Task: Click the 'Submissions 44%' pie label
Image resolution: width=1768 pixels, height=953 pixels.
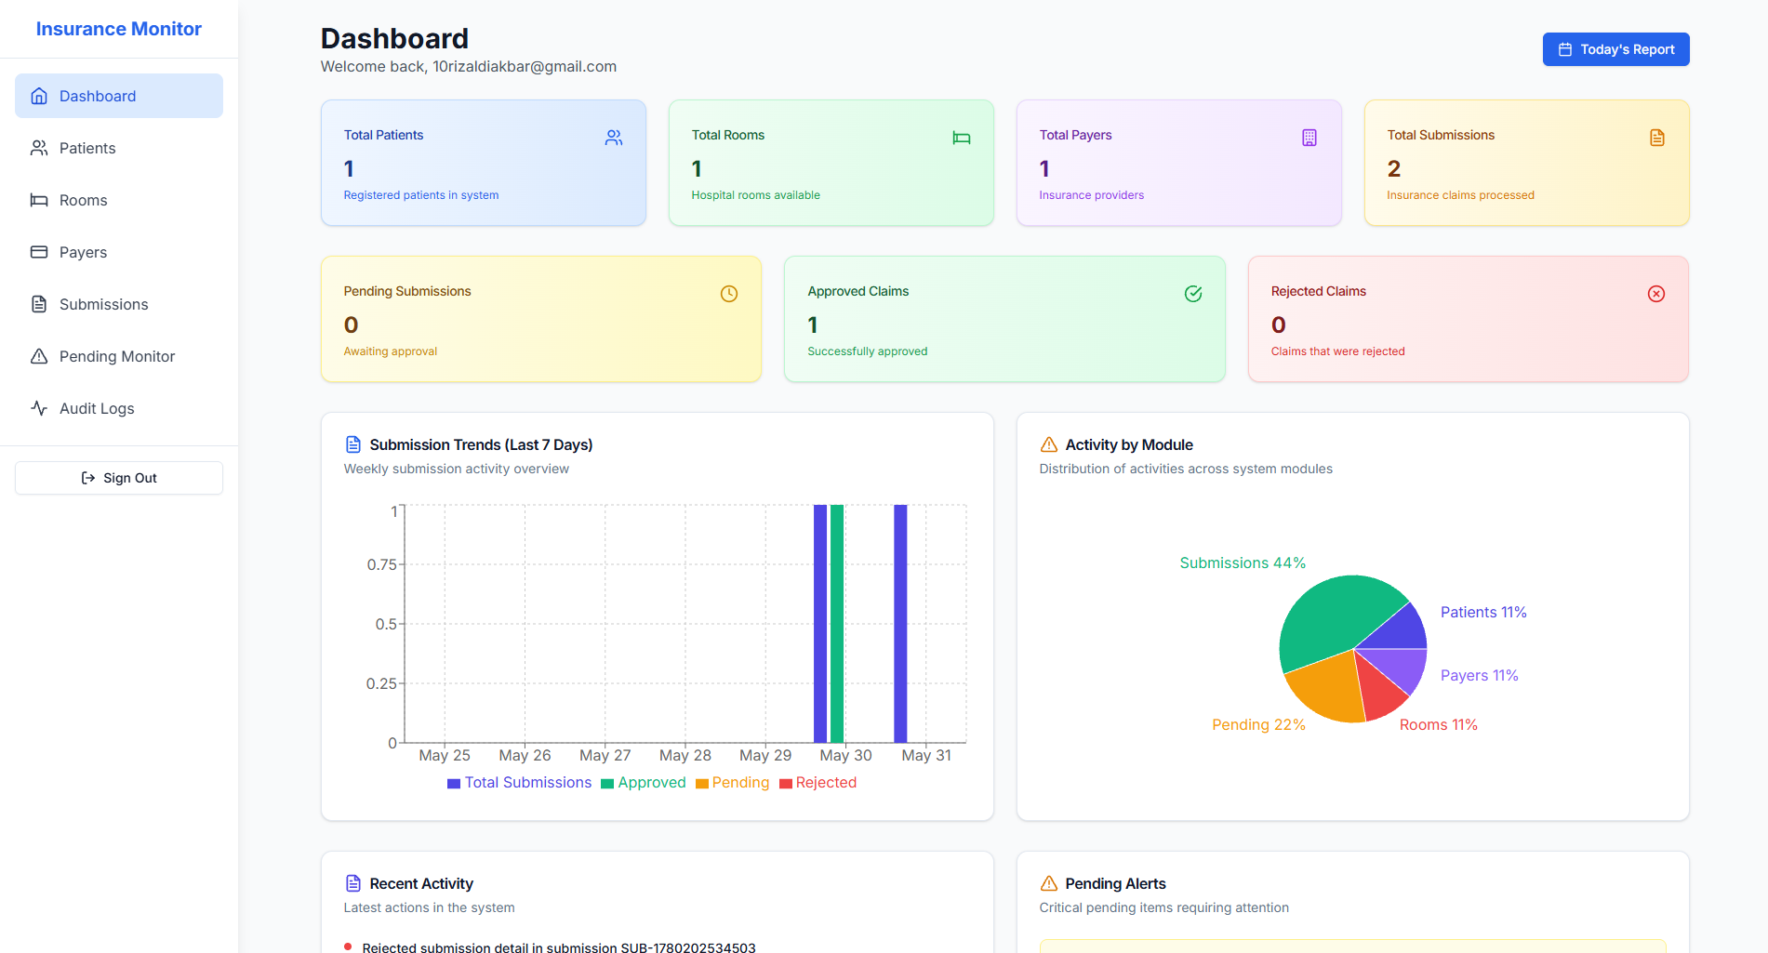Action: click(x=1243, y=563)
